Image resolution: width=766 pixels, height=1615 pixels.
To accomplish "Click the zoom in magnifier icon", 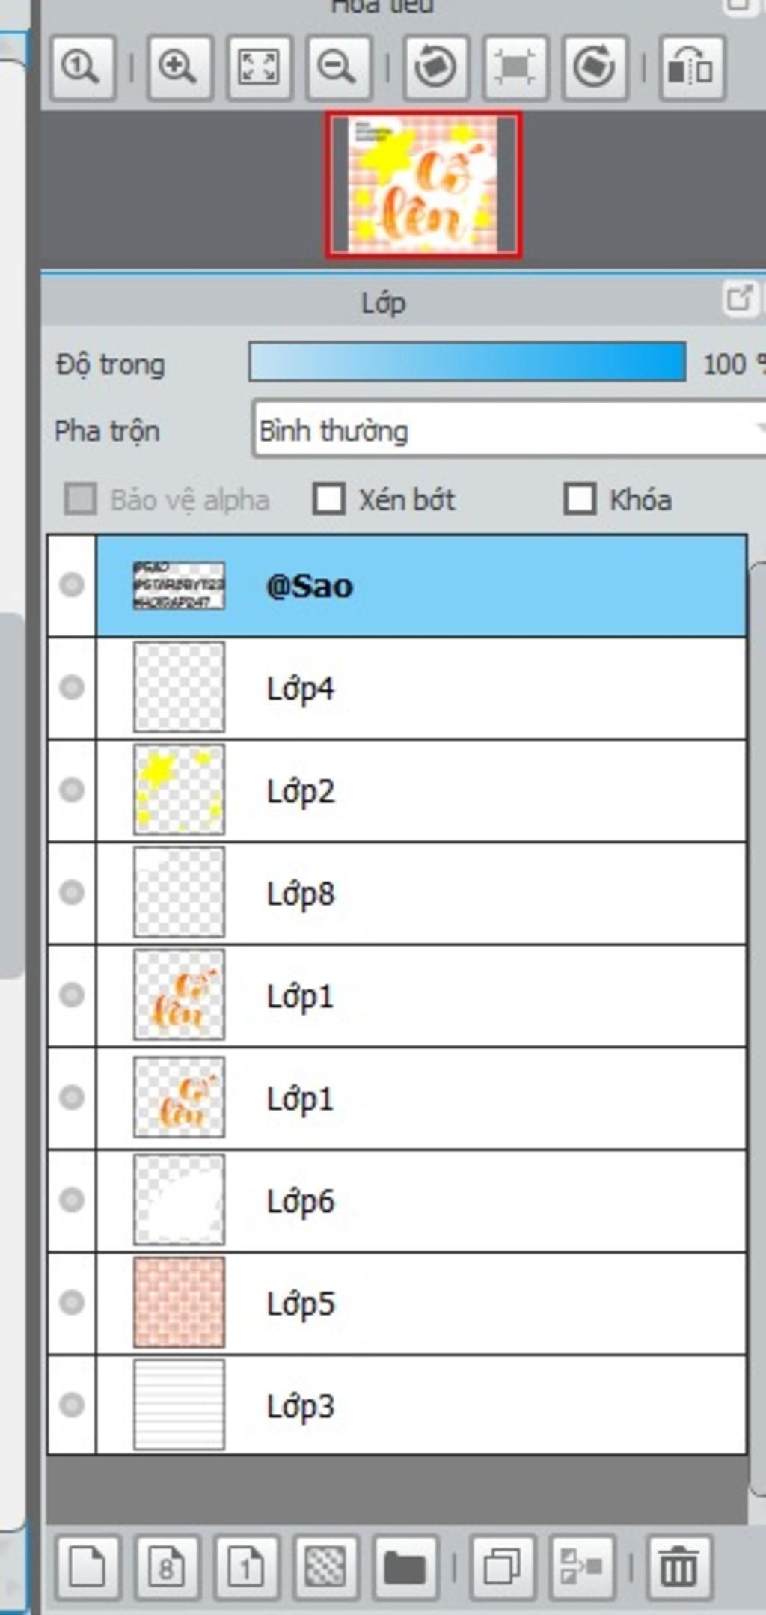I will [178, 68].
